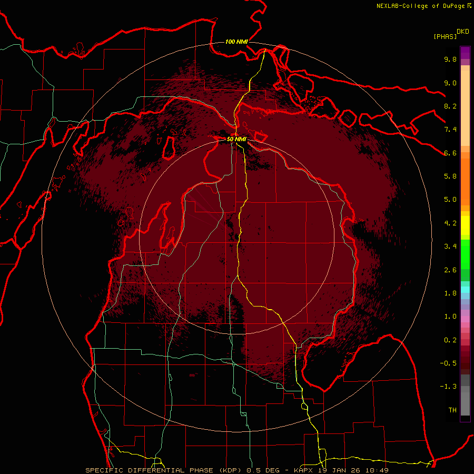This screenshot has width=474, height=474.
Task: Click the 5.8 value on the legend
Action: [x=450, y=176]
